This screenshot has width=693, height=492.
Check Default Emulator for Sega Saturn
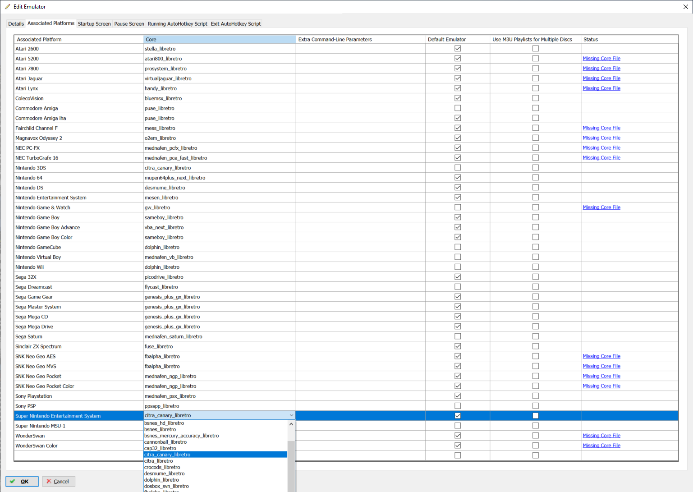pyautogui.click(x=458, y=336)
